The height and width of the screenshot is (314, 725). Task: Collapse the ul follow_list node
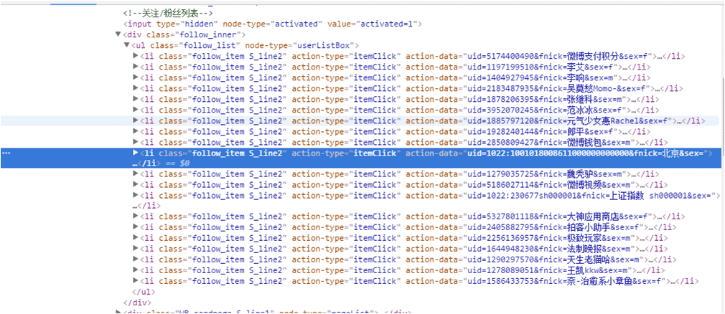(x=126, y=45)
